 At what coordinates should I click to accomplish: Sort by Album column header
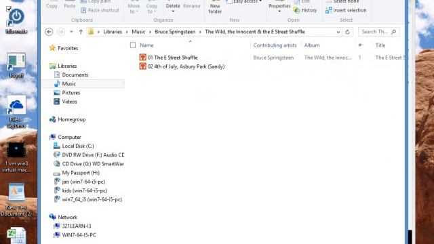click(x=312, y=45)
